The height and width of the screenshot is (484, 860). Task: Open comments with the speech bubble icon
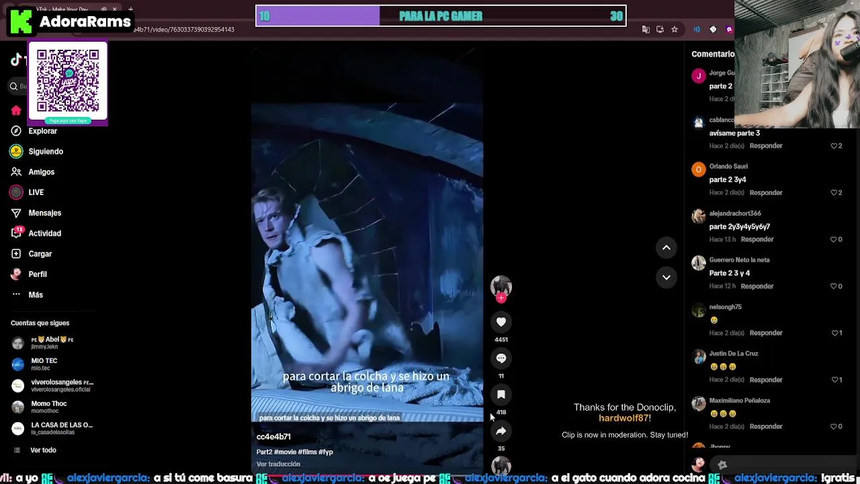pyautogui.click(x=501, y=358)
